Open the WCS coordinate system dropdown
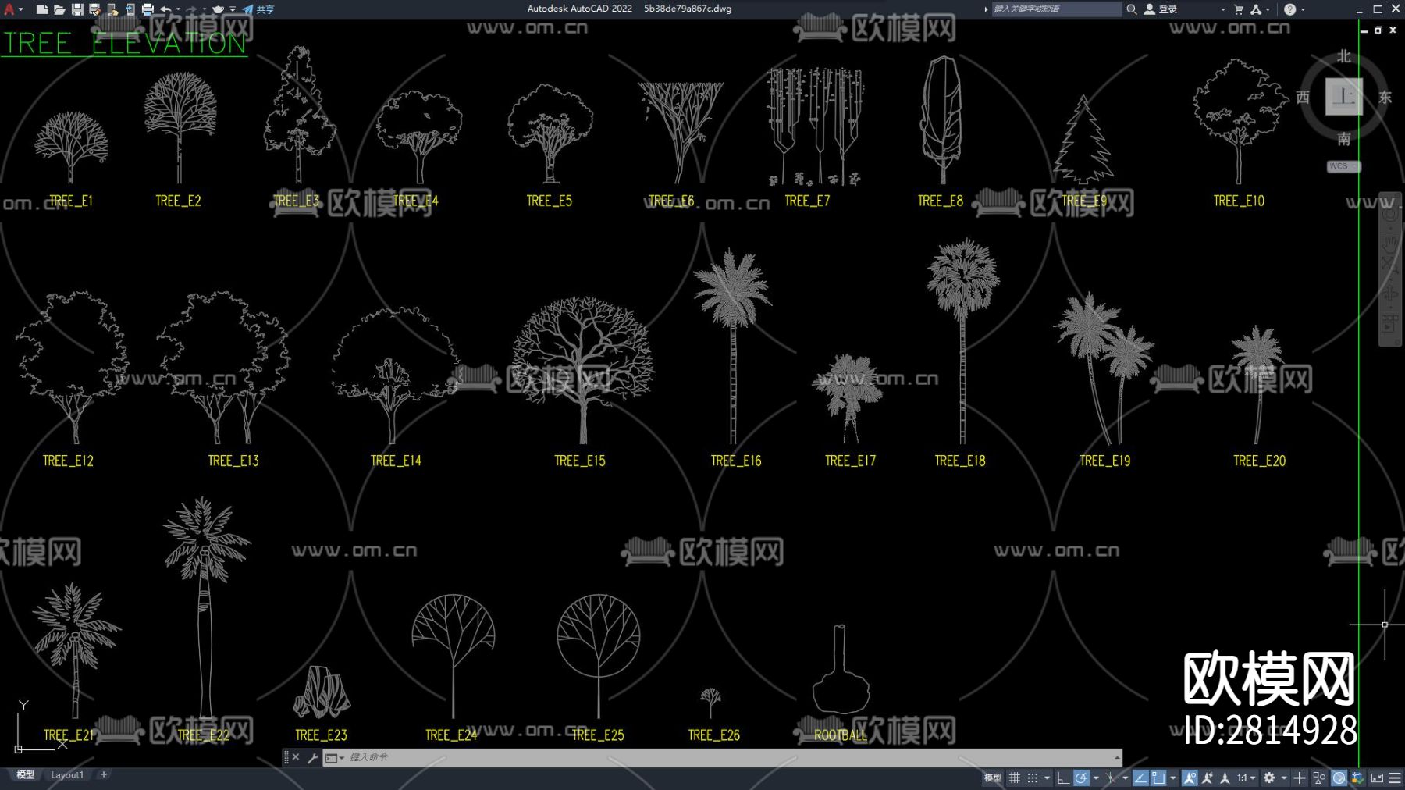Image resolution: width=1405 pixels, height=790 pixels. [x=1343, y=166]
